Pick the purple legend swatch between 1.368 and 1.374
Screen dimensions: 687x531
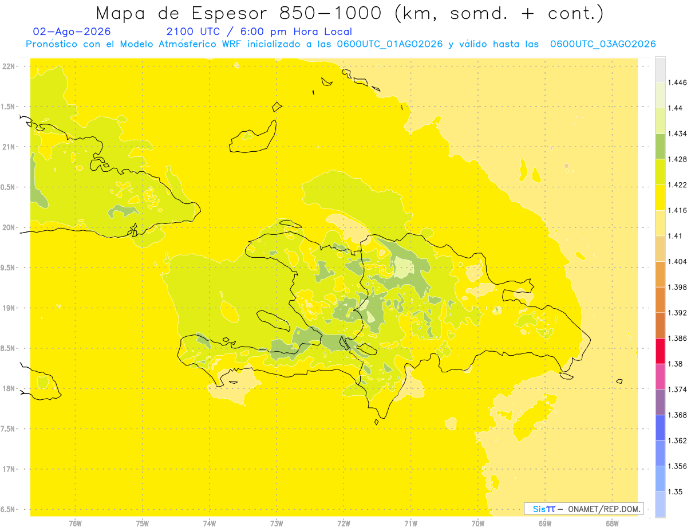point(661,402)
